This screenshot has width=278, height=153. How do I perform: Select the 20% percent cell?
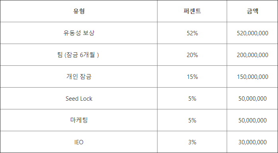(x=192, y=55)
